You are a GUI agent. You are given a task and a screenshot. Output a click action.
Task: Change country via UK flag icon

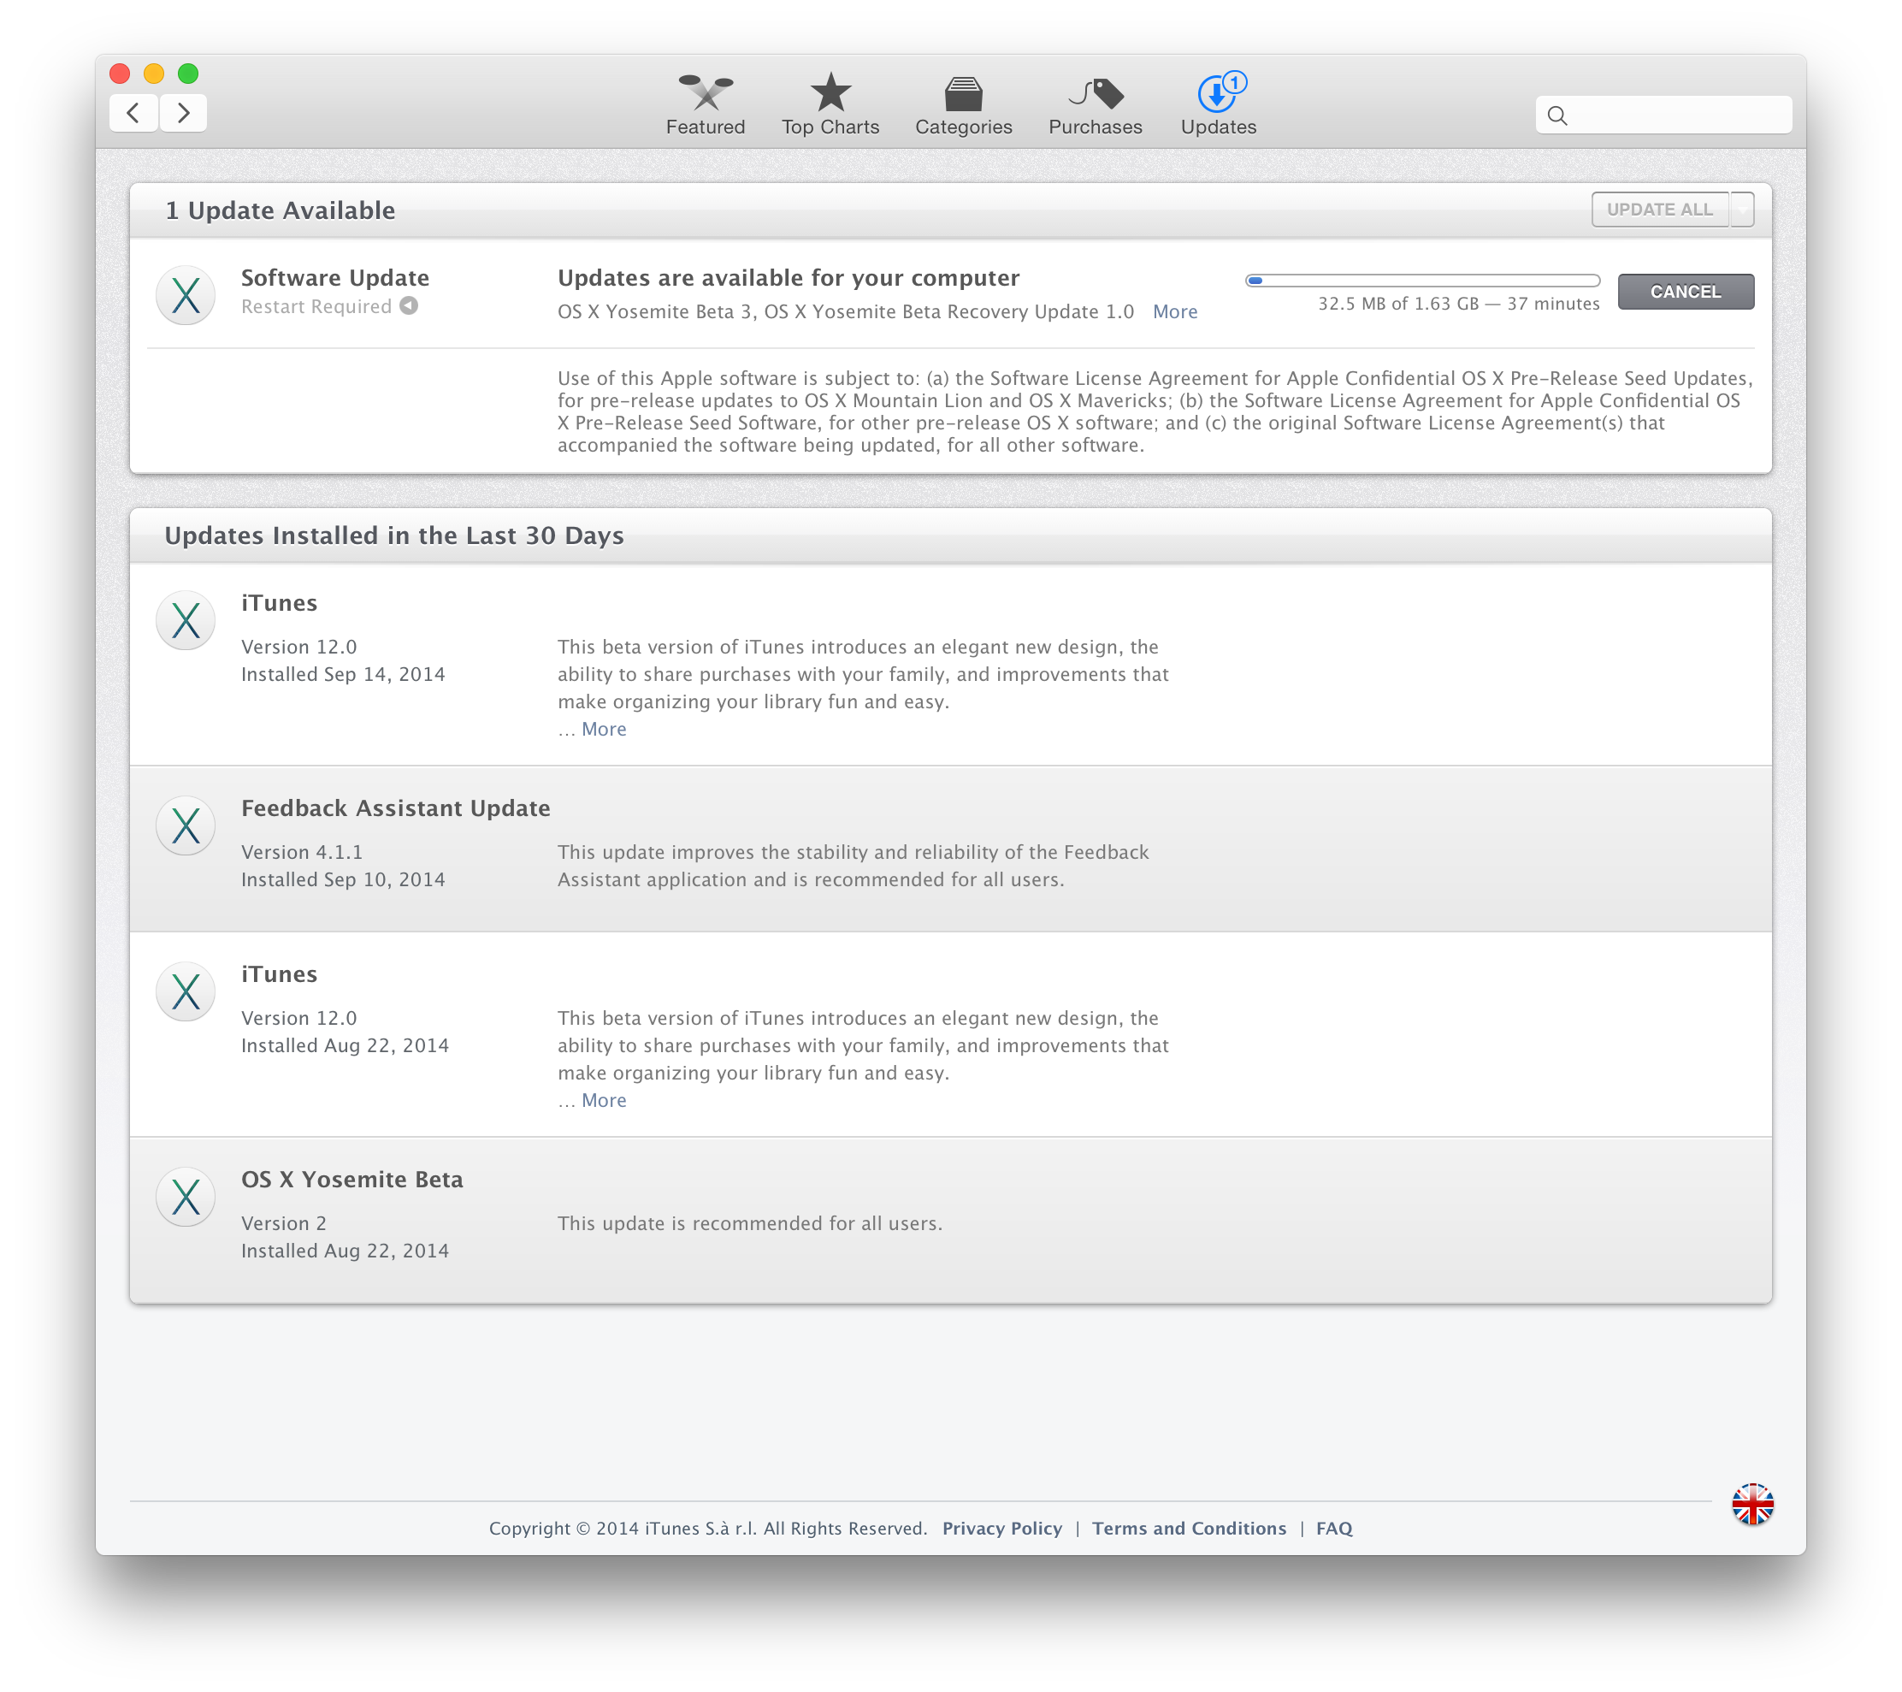click(x=1752, y=1505)
